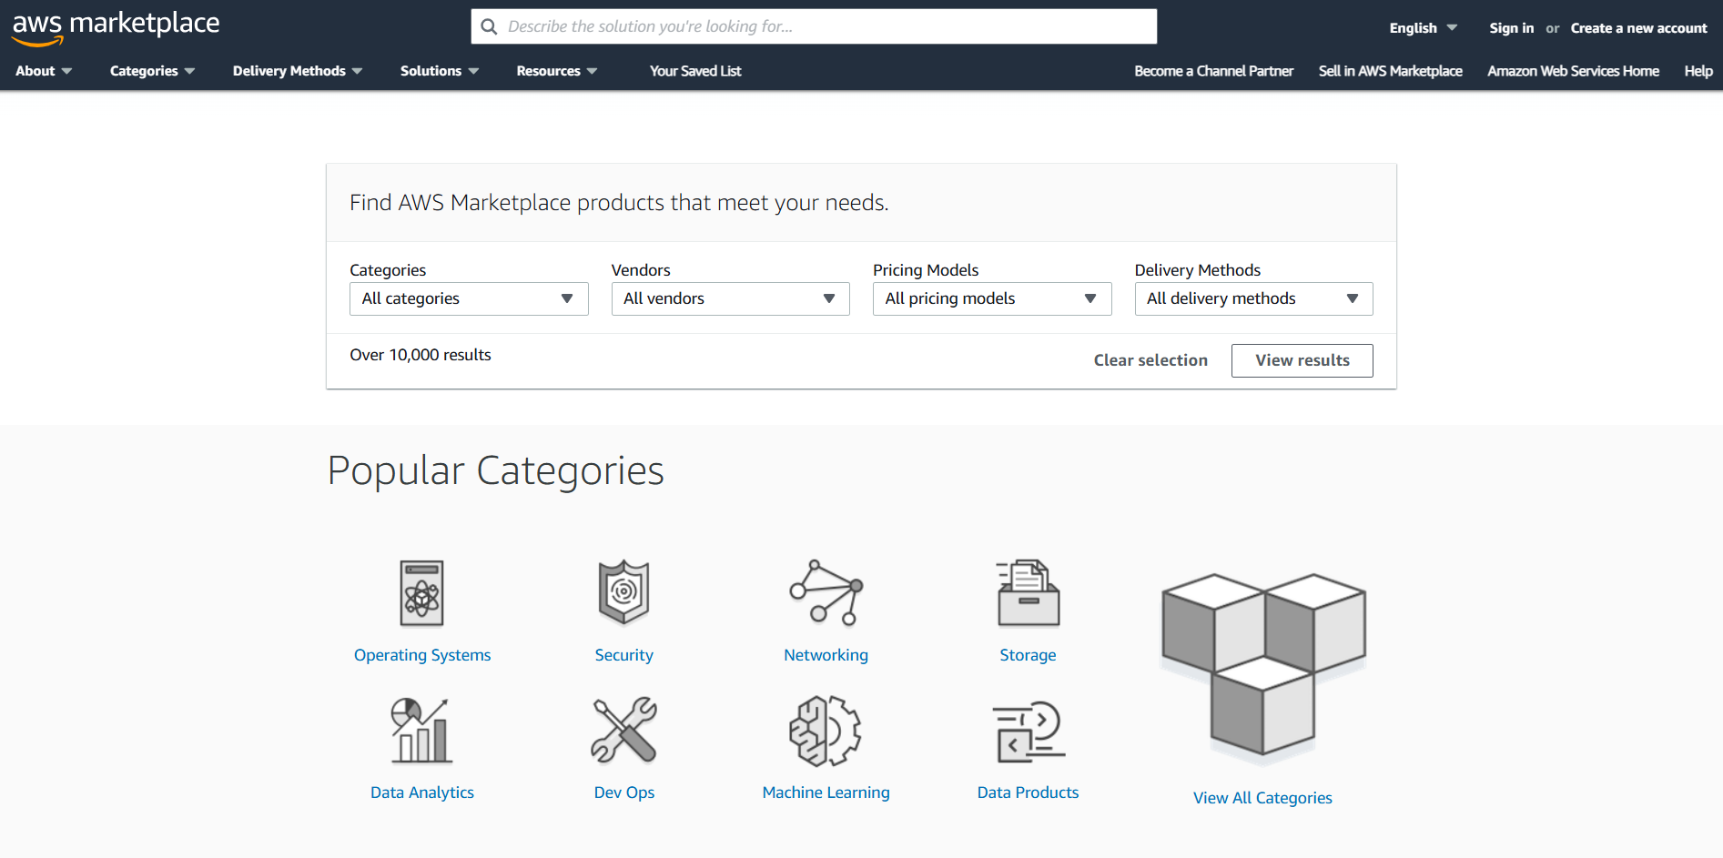1723x858 pixels.
Task: Click the Machine Learning text link
Action: 826,792
